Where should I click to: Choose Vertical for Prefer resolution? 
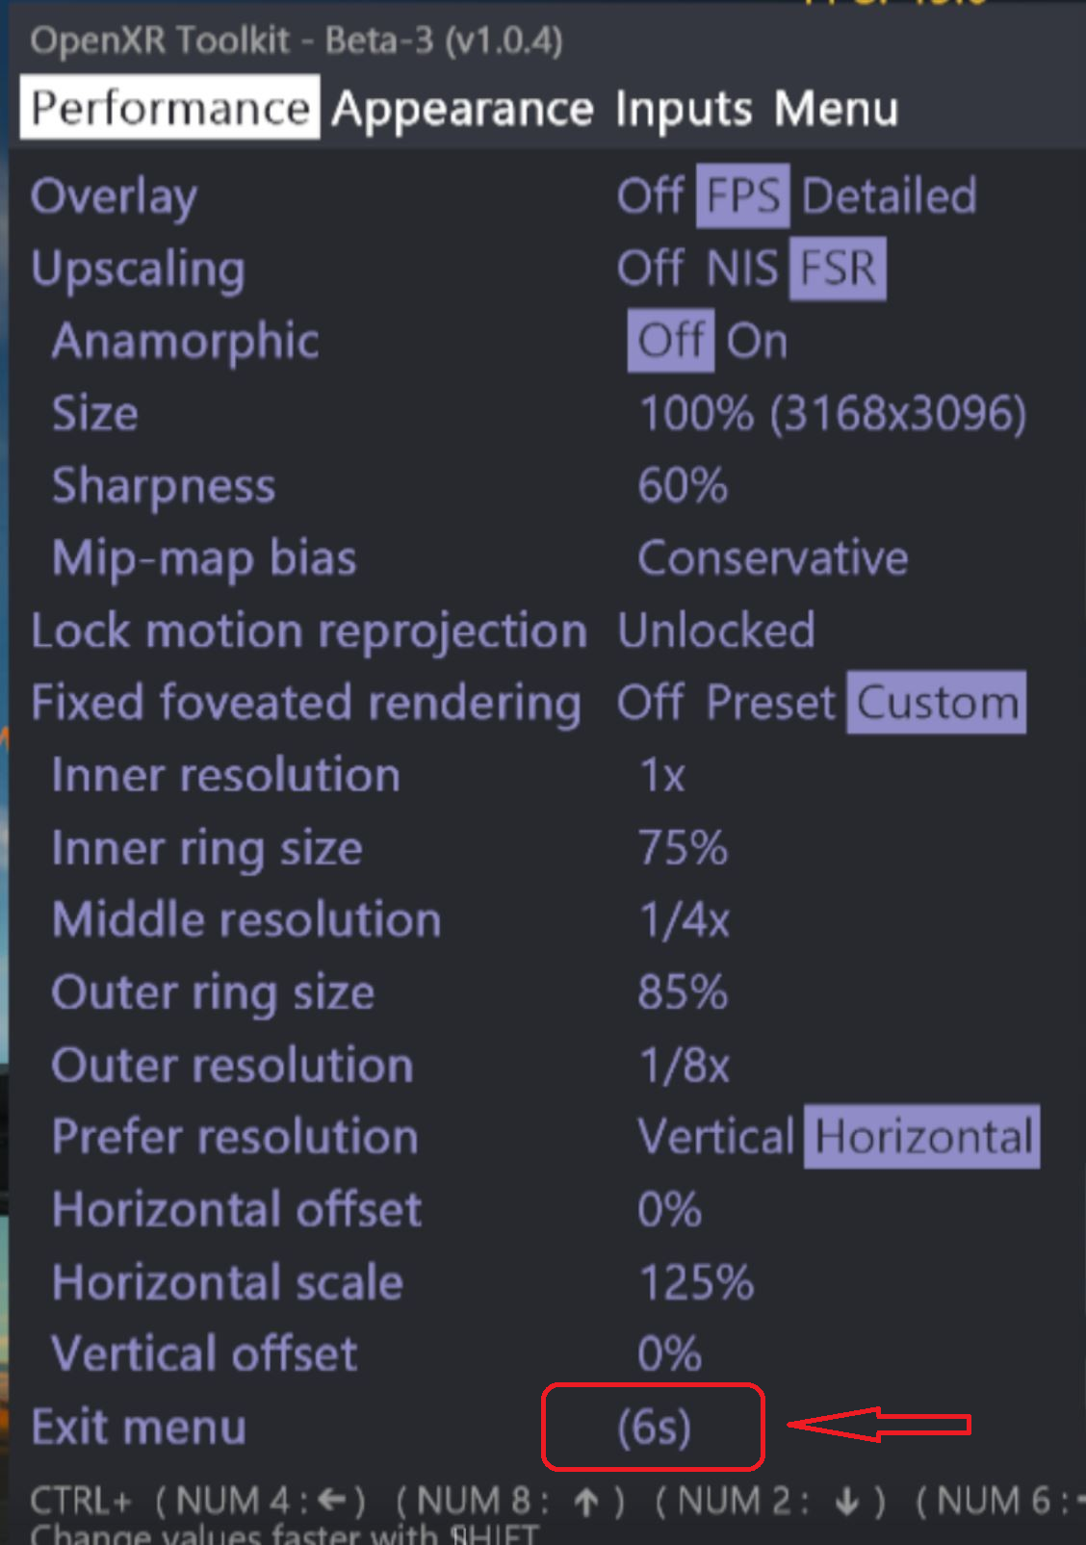[715, 1137]
